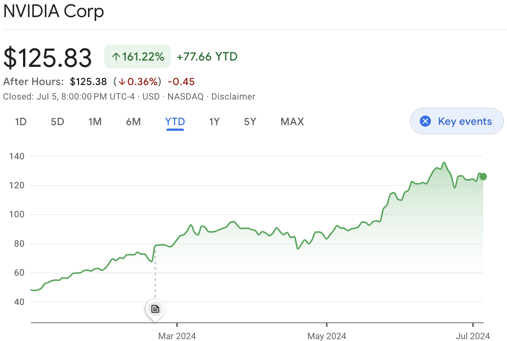Click the $125.83 price text

[x=48, y=58]
